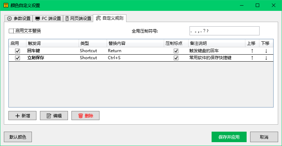The image size is (282, 146).
Task: Go to the 网页端设置 tab
Action: (x=78, y=19)
